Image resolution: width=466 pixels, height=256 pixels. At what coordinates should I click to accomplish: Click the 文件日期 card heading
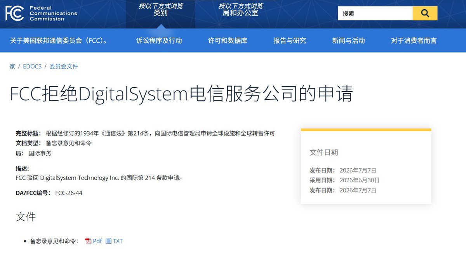coord(324,152)
